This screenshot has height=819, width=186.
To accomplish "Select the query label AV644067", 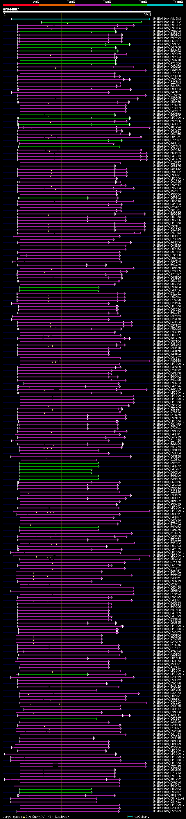I will click(11, 10).
